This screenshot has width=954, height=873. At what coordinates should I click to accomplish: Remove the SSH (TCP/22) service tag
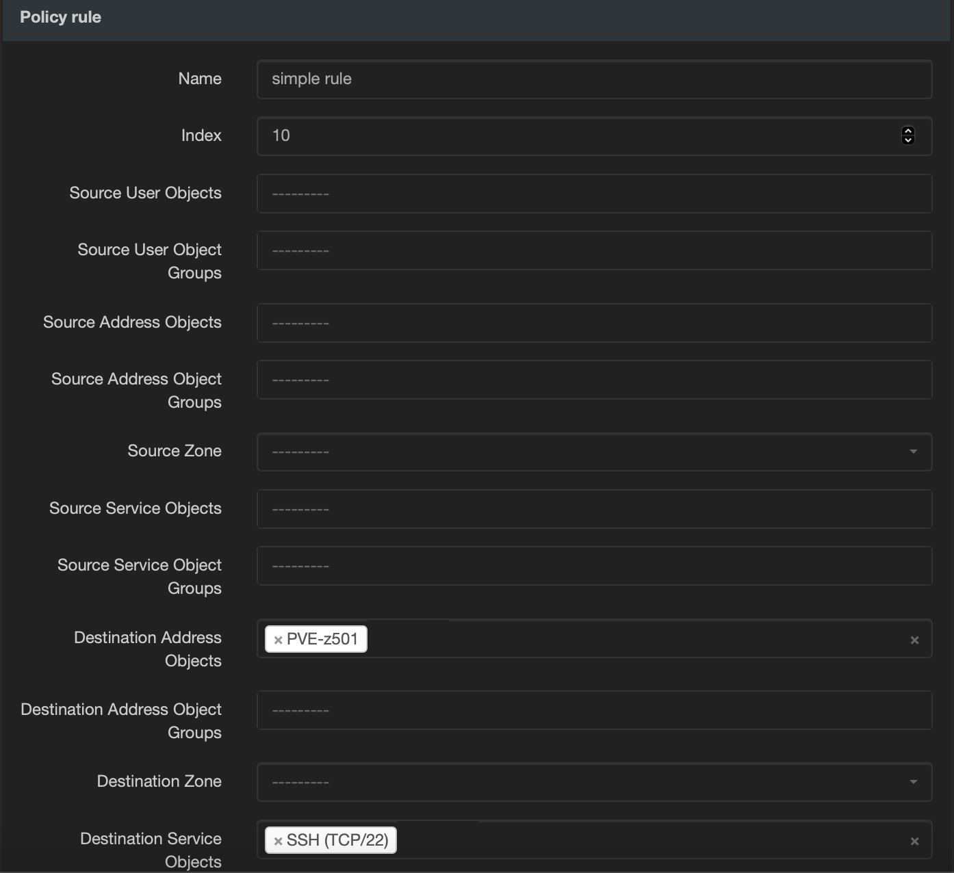tap(276, 839)
